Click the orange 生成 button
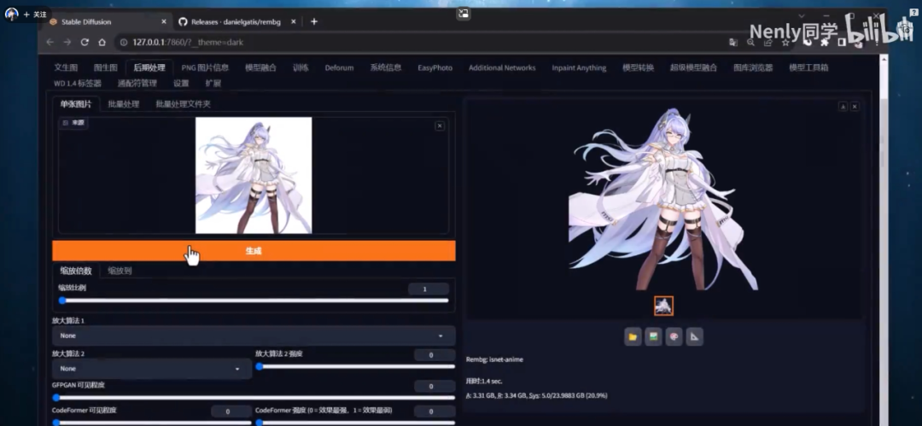Screen dimensions: 922x426 (x=254, y=251)
